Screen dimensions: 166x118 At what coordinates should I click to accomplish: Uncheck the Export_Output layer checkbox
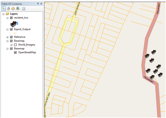11,29
